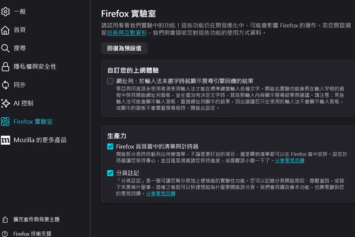The height and width of the screenshot is (237, 355).
Task: Go to the 搜尋 settings tab
Action: [x=20, y=48]
